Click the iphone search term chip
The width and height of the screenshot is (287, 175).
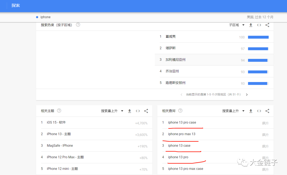(43, 17)
